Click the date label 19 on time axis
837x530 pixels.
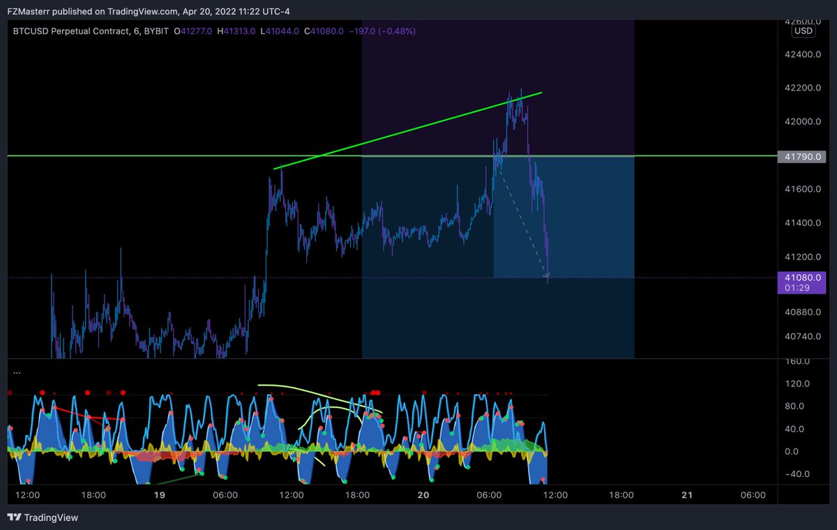(x=159, y=495)
